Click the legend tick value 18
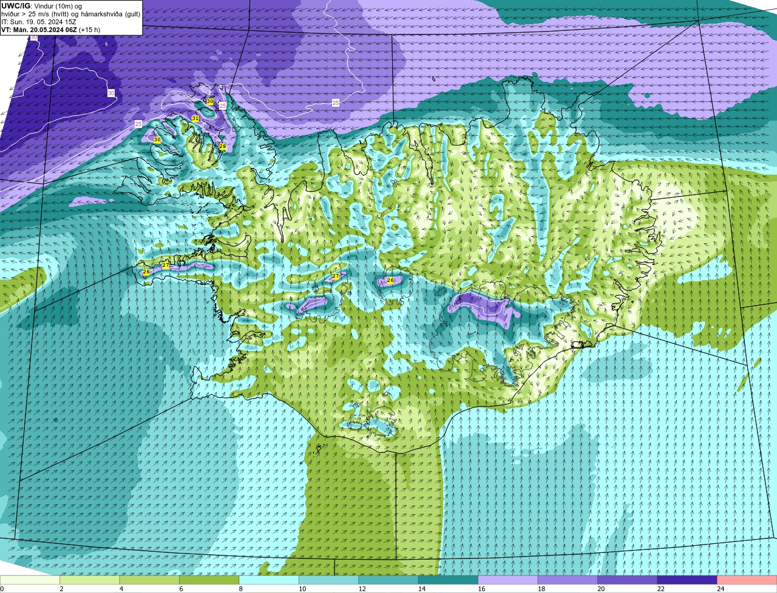 (541, 589)
